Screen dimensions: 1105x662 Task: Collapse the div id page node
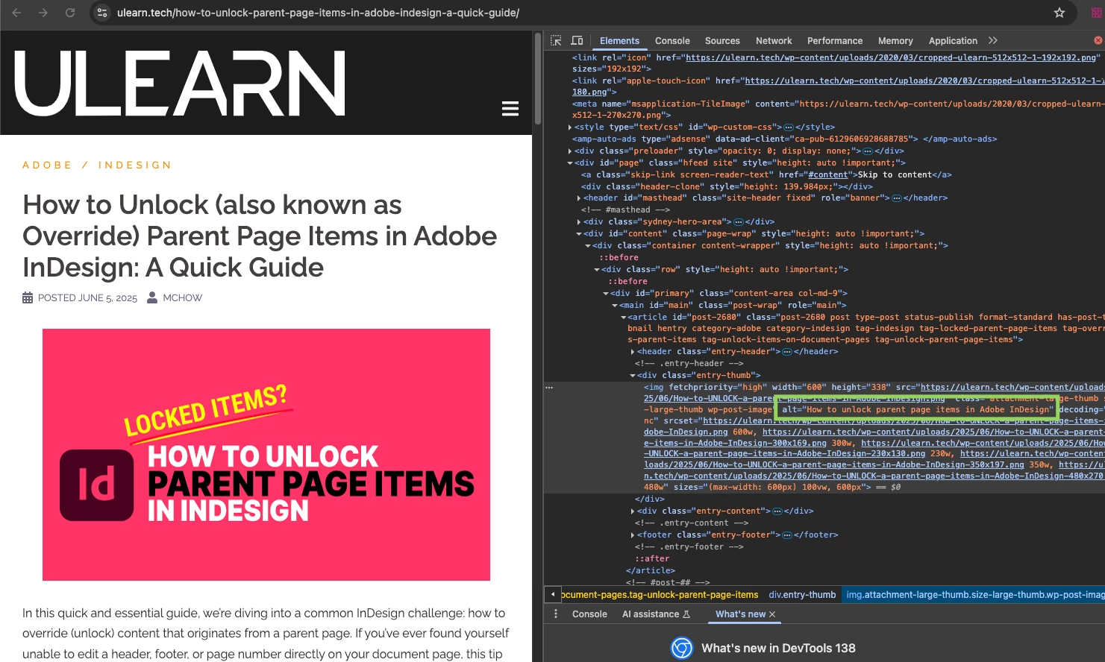(570, 163)
